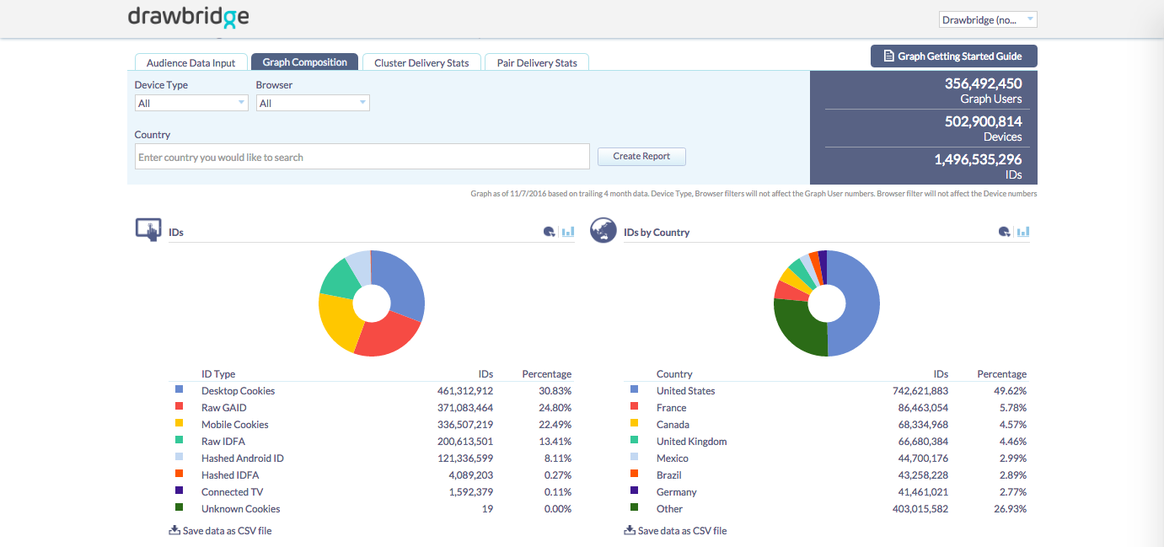
Task: Click the Hashed IDFA orange legend swatch
Action: 180,474
